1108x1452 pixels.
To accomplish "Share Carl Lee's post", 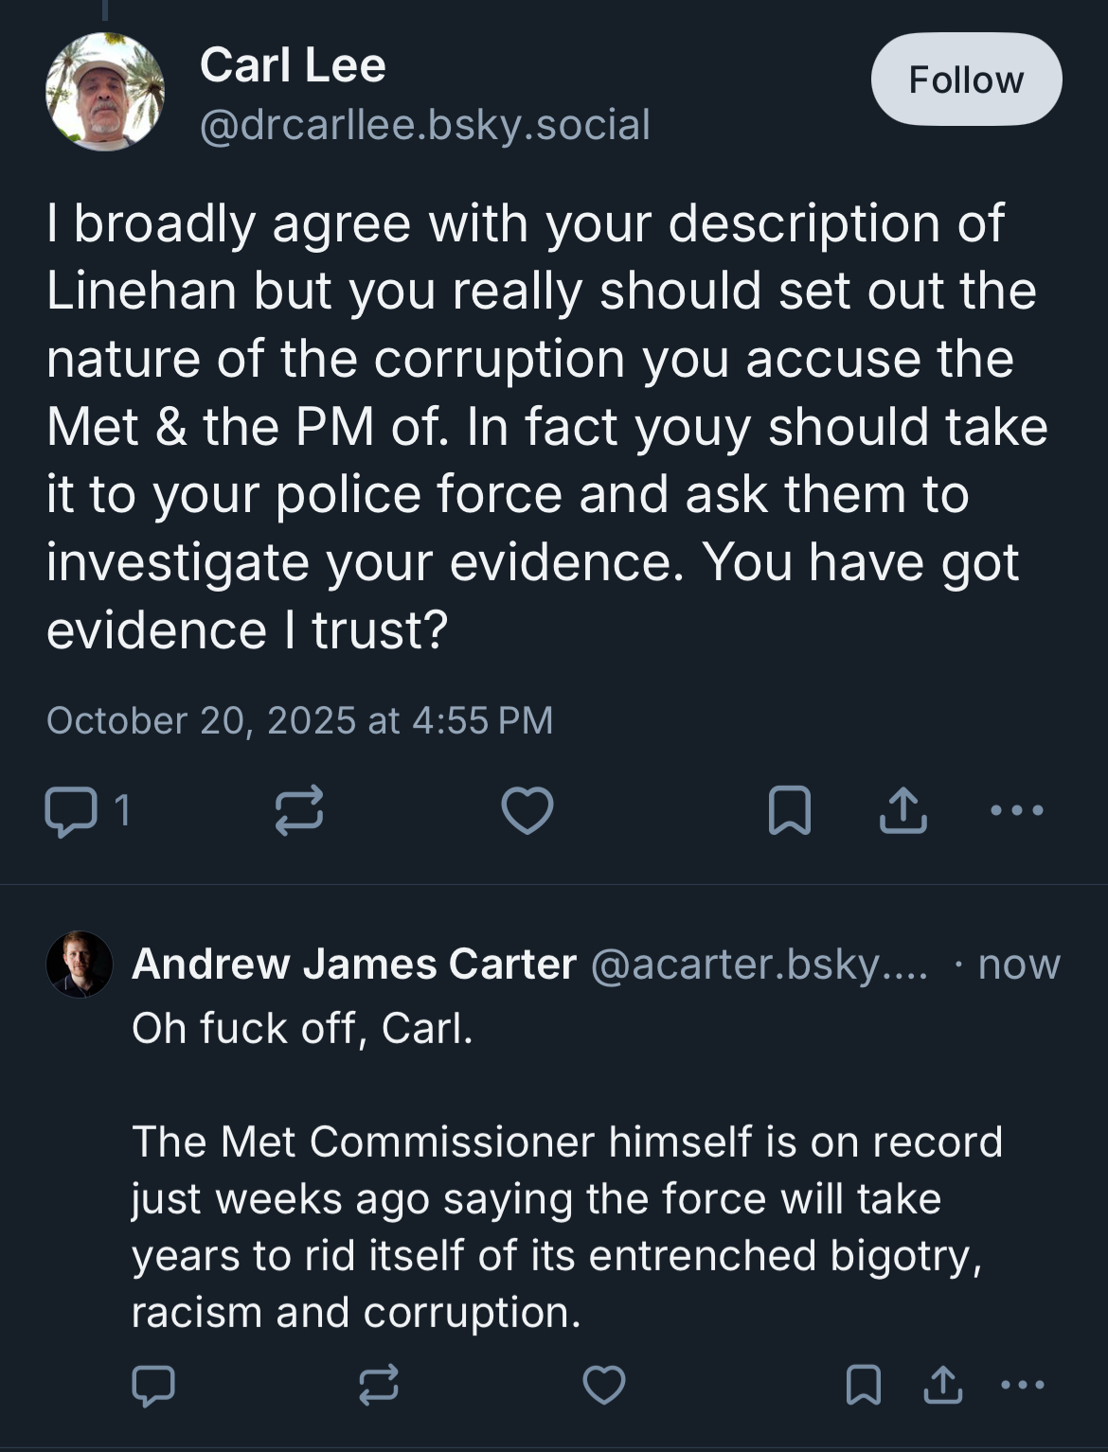I will (x=902, y=811).
